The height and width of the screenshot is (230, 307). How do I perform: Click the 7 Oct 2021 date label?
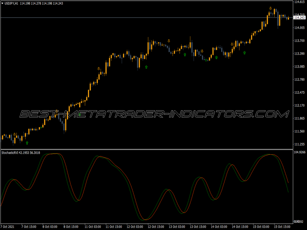(x=8, y=227)
